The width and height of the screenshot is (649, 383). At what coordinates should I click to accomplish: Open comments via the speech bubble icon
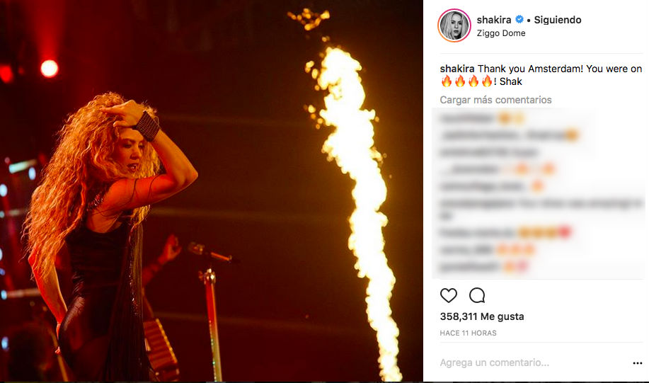(x=477, y=295)
